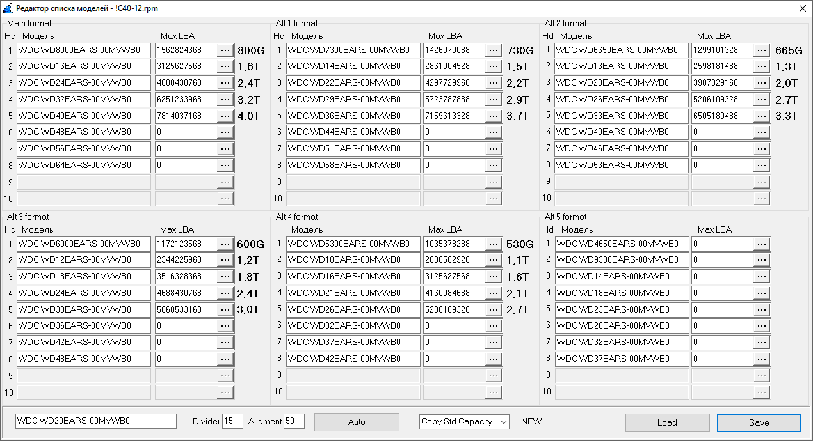Click Max LBA field 2598181488
This screenshot has width=813, height=441.
[x=722, y=66]
